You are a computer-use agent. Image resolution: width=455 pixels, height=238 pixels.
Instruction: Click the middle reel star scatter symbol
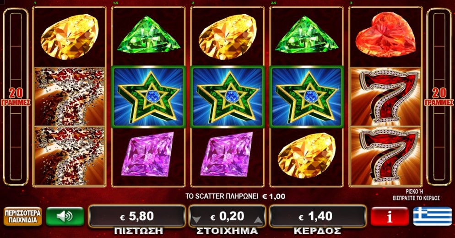tap(227, 97)
